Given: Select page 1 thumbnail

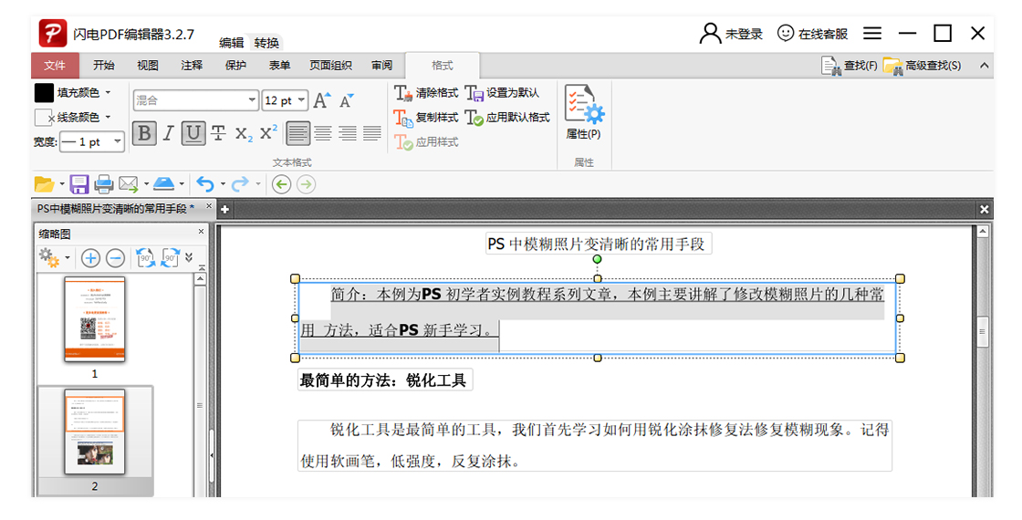Looking at the screenshot, I should click(x=95, y=319).
